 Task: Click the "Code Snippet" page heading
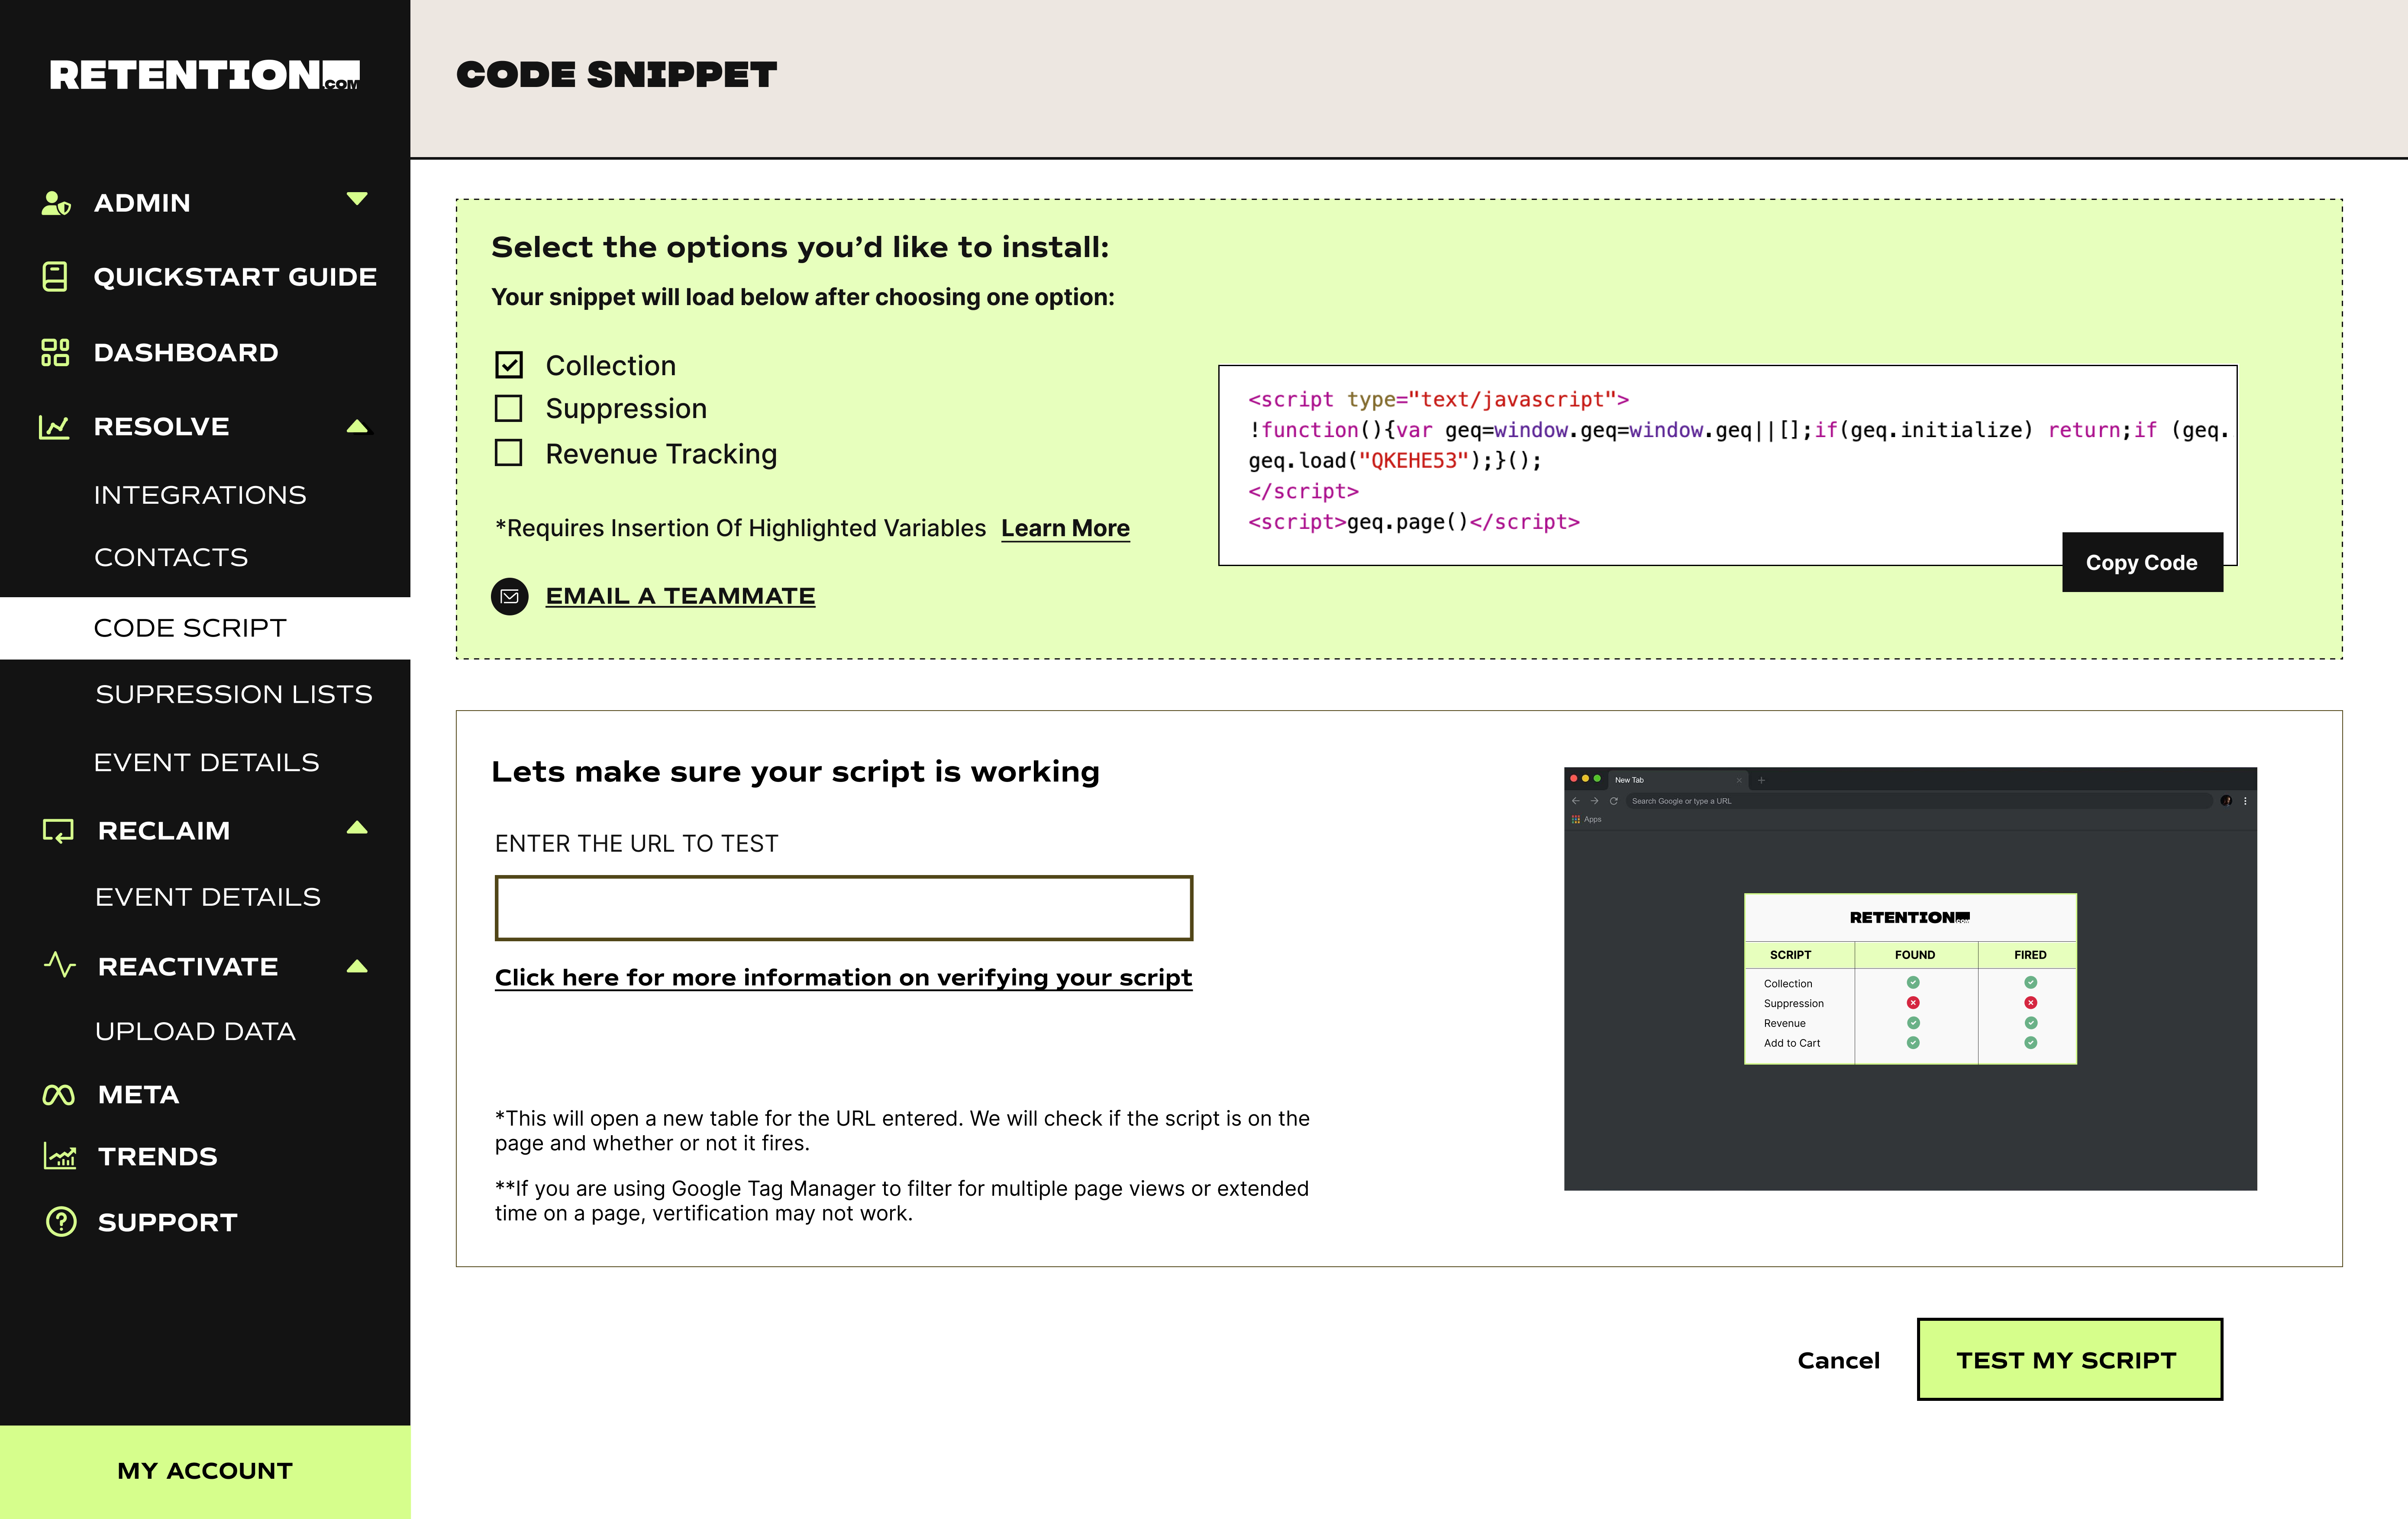pos(616,75)
